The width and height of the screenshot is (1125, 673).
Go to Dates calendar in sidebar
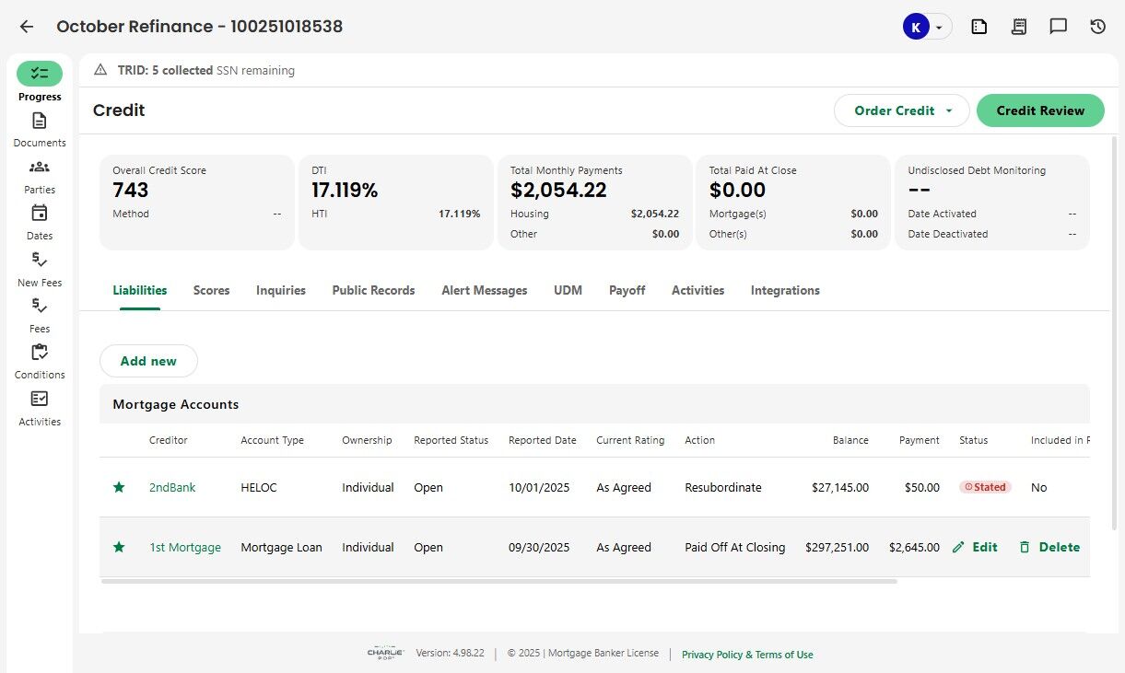(40, 222)
